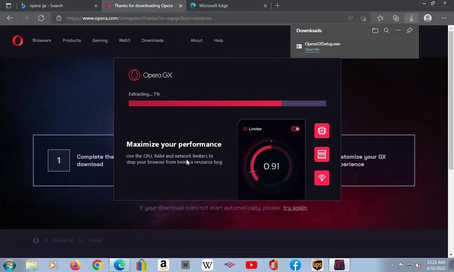Open the Edge profile avatar
Viewport: 454px width, 272px height.
428,18
